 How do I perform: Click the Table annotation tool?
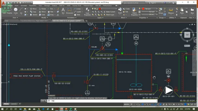77,15
